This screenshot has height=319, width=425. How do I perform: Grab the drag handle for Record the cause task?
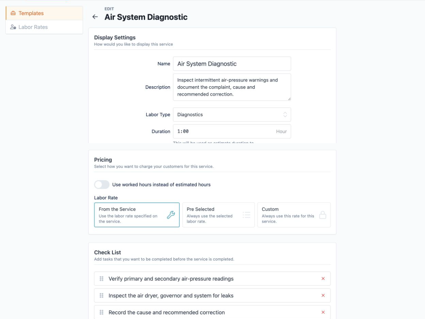pos(101,312)
